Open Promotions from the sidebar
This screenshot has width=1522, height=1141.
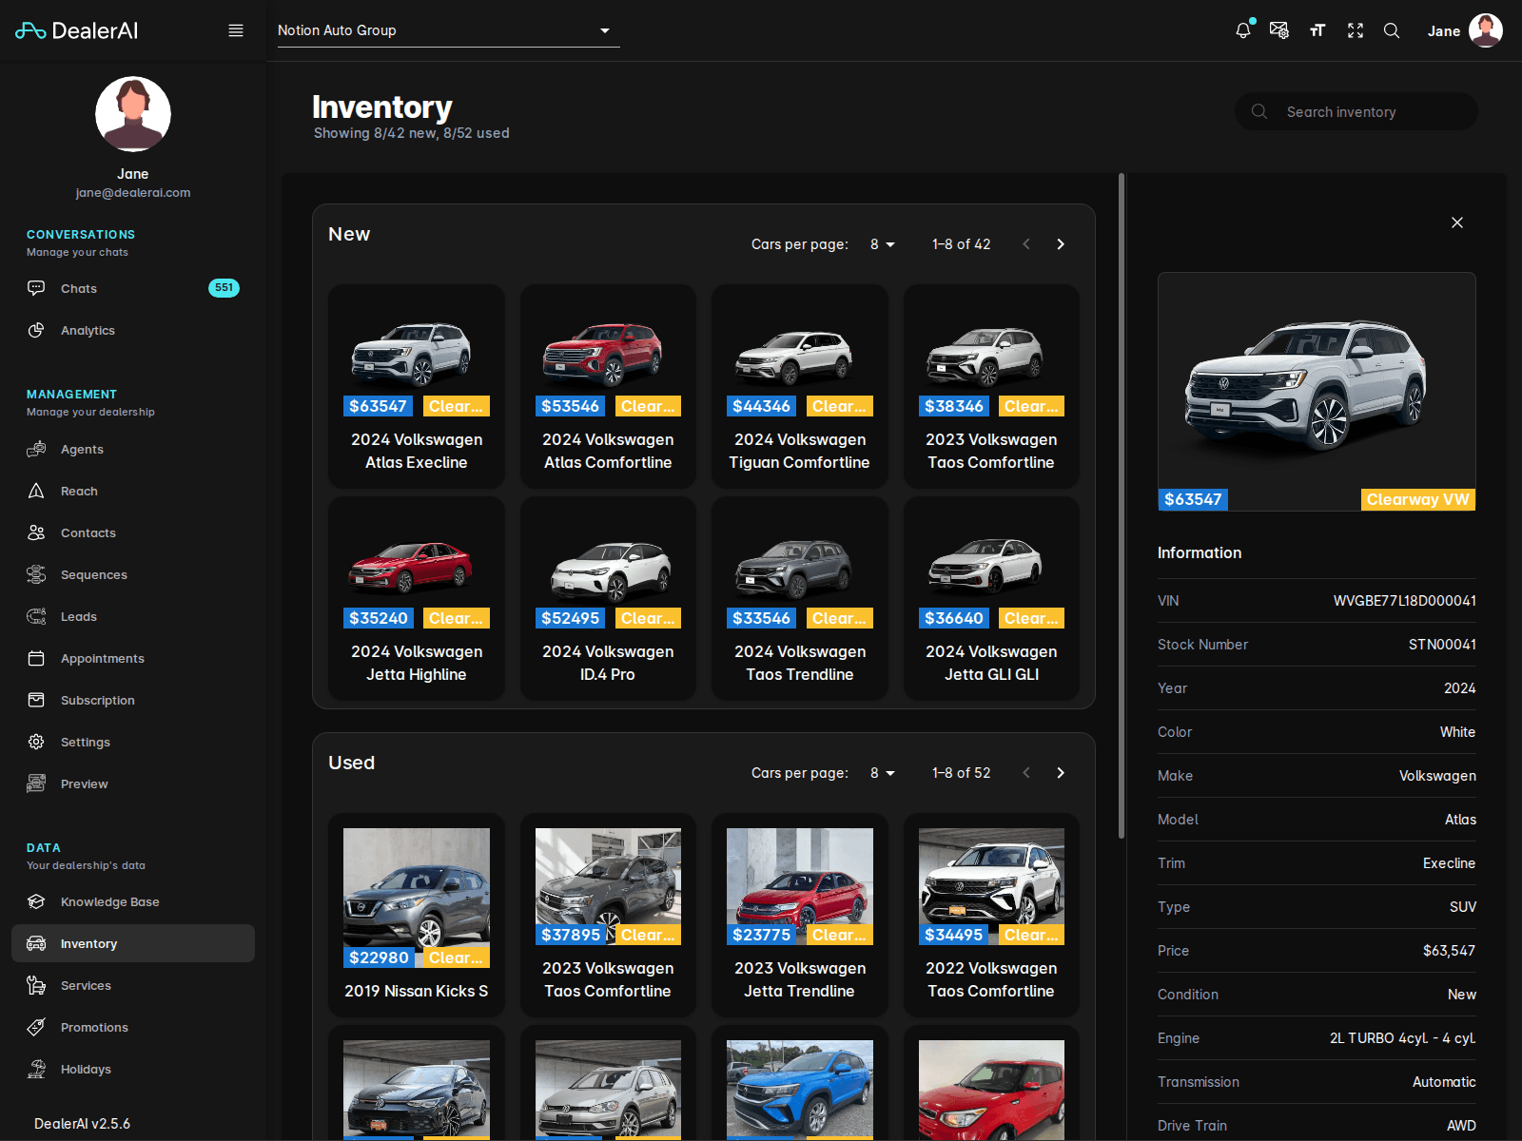[x=94, y=1027]
